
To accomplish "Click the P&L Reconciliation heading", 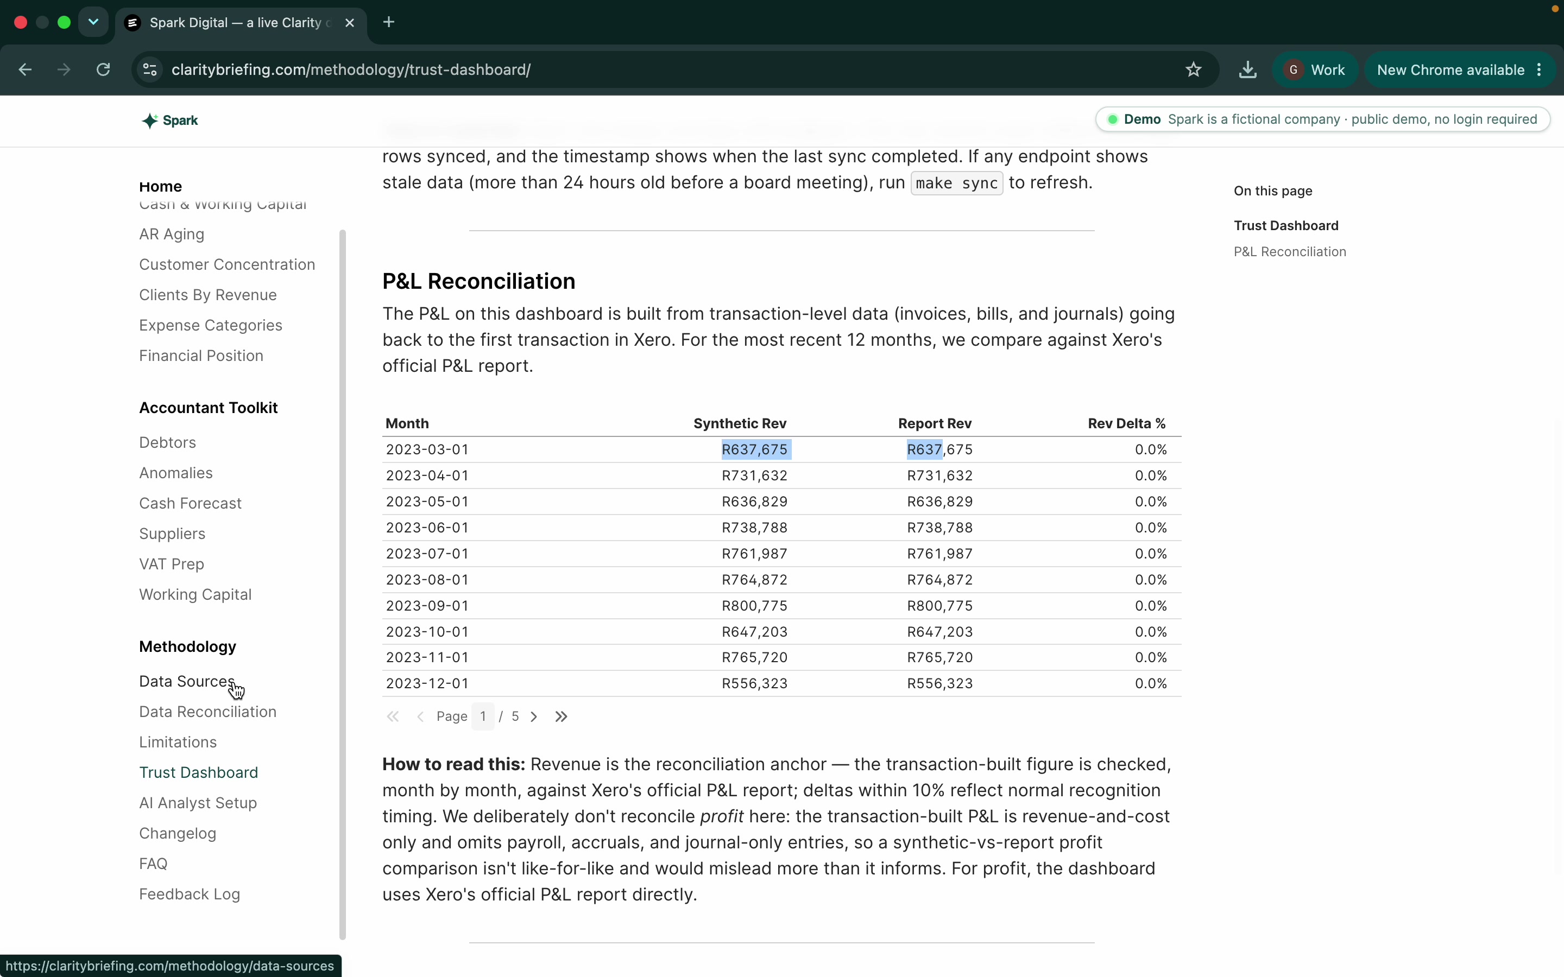I will [x=478, y=282].
